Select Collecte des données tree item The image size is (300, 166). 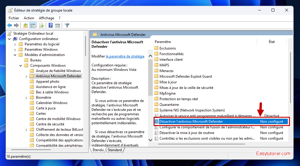[x=59, y=135]
